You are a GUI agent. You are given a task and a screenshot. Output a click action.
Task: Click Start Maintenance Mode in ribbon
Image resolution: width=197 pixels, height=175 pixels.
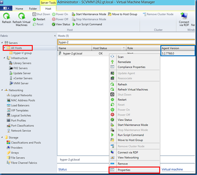tap(89, 14)
